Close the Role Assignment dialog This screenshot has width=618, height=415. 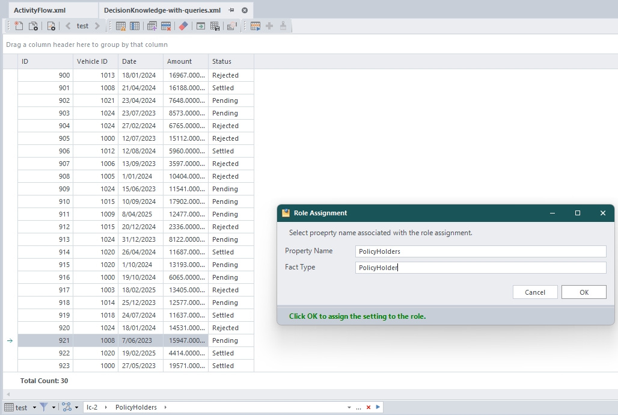(602, 213)
